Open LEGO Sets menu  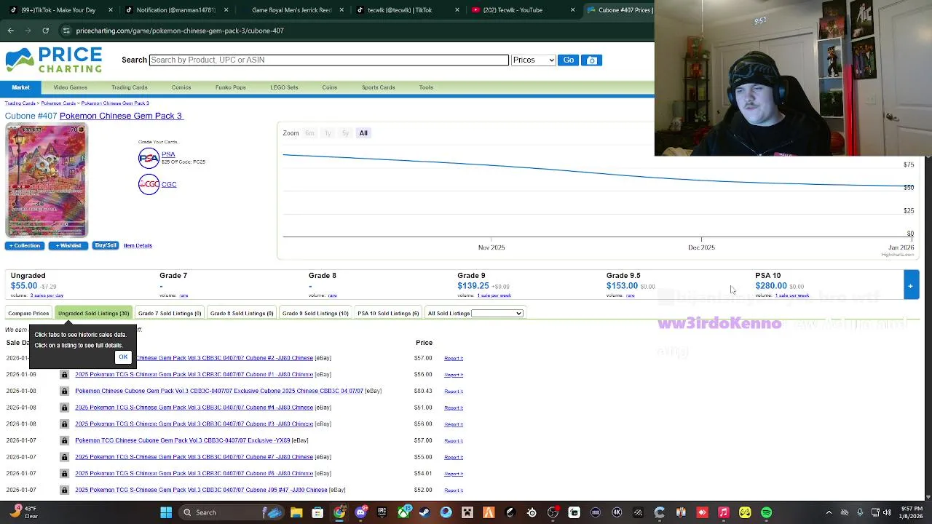[284, 87]
